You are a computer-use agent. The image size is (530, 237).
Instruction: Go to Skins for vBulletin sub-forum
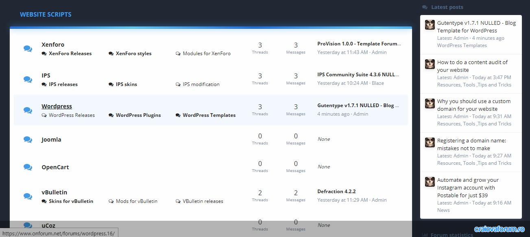[71, 201]
